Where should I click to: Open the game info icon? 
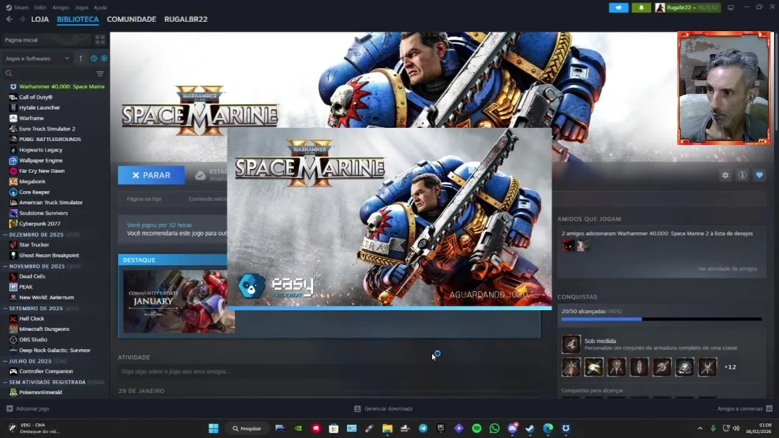742,175
